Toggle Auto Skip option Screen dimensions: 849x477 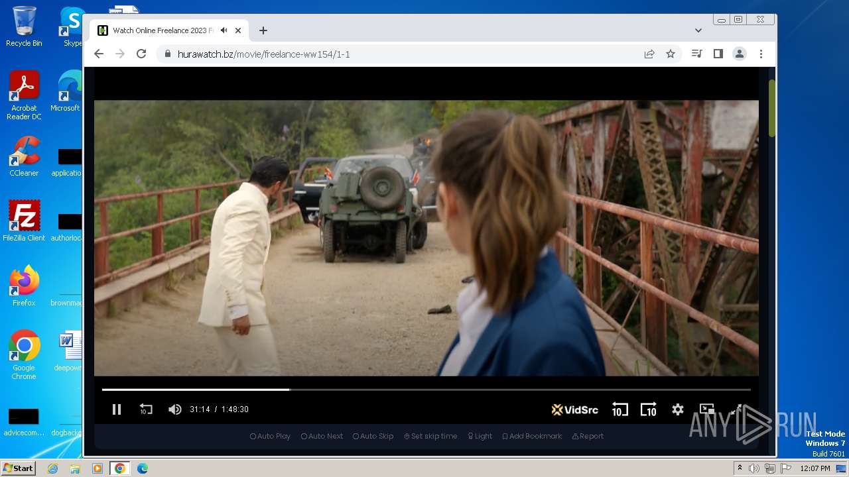coord(373,436)
